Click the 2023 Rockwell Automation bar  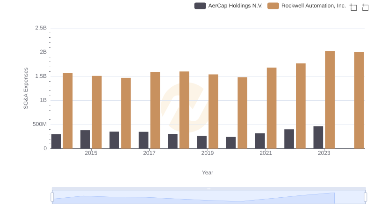point(330,100)
